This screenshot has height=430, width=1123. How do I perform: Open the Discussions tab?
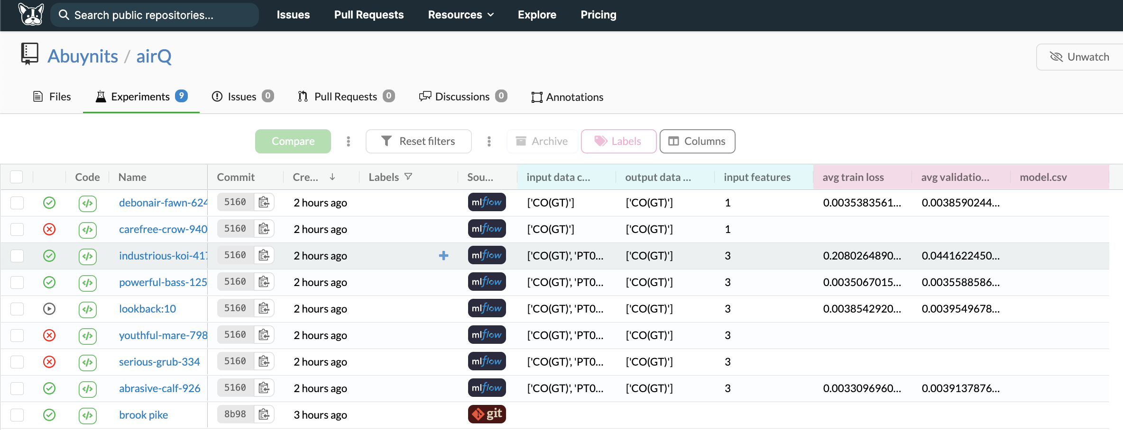pyautogui.click(x=463, y=97)
